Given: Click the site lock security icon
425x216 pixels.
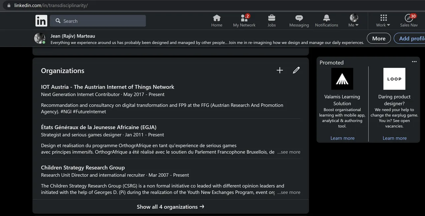Looking at the screenshot, I should [x=9, y=5].
